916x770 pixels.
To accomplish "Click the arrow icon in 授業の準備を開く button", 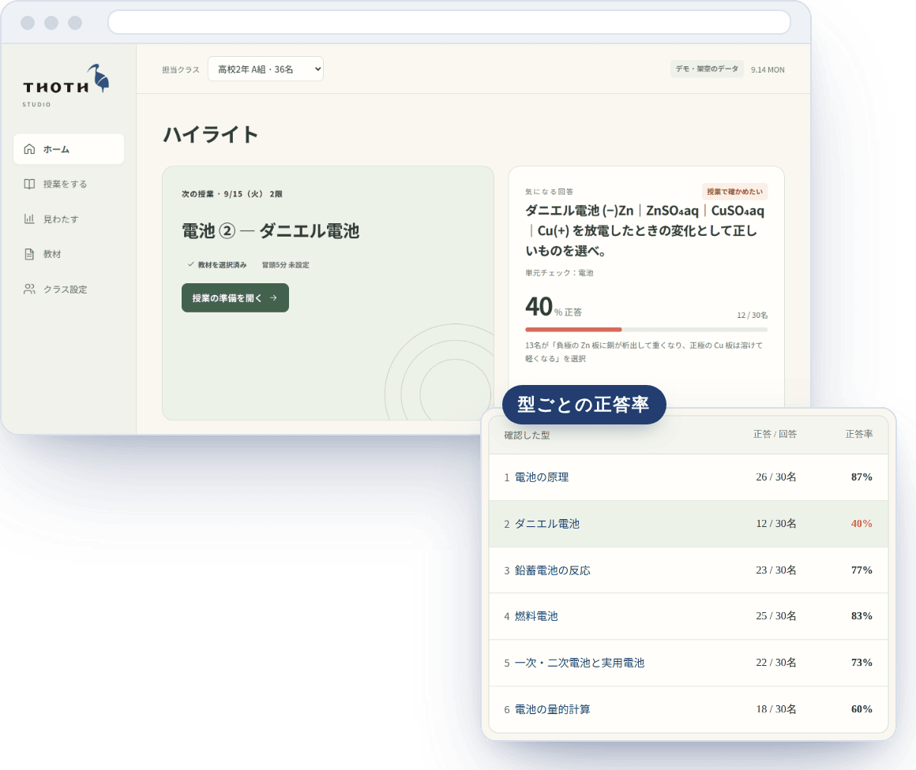I will [x=273, y=297].
